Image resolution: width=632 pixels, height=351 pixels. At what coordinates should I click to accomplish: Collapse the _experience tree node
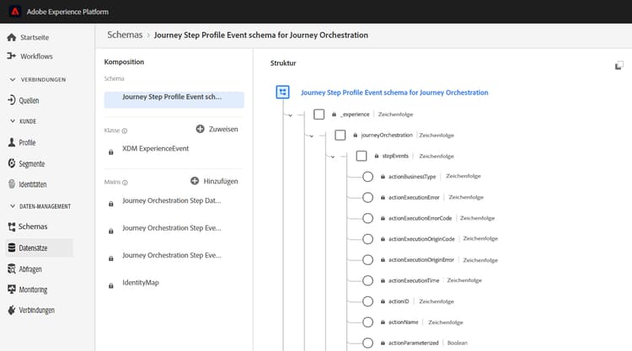tap(290, 114)
